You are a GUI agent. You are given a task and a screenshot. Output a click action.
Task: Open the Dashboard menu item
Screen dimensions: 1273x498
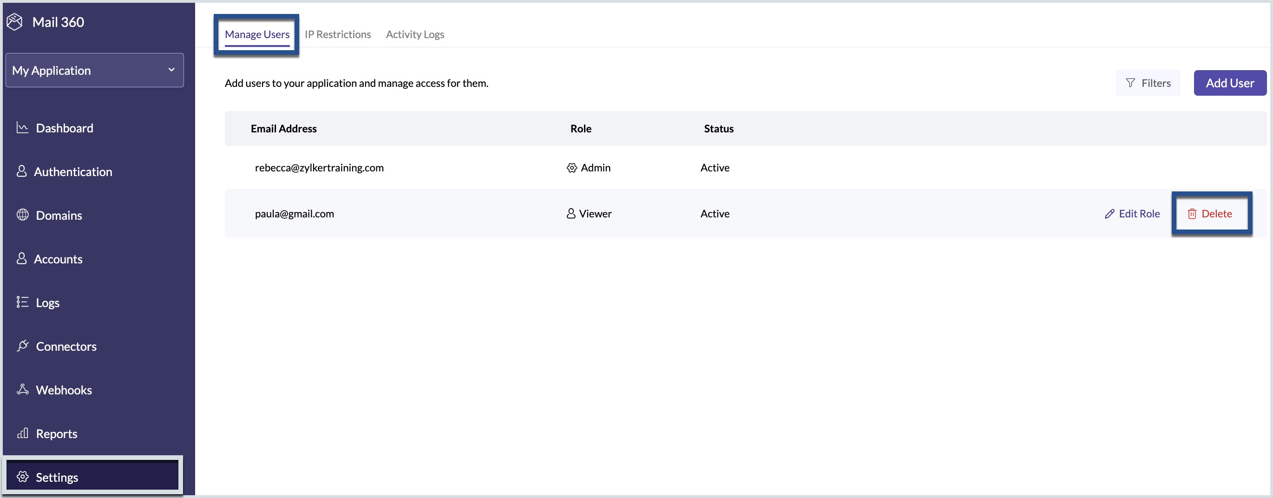click(x=64, y=128)
